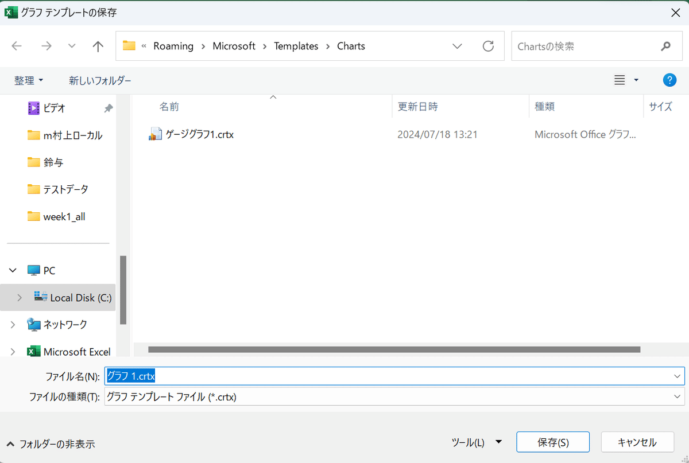689x463 pixels.
Task: Close the グラフ テンプレートの保存 dialog
Action: pos(676,12)
